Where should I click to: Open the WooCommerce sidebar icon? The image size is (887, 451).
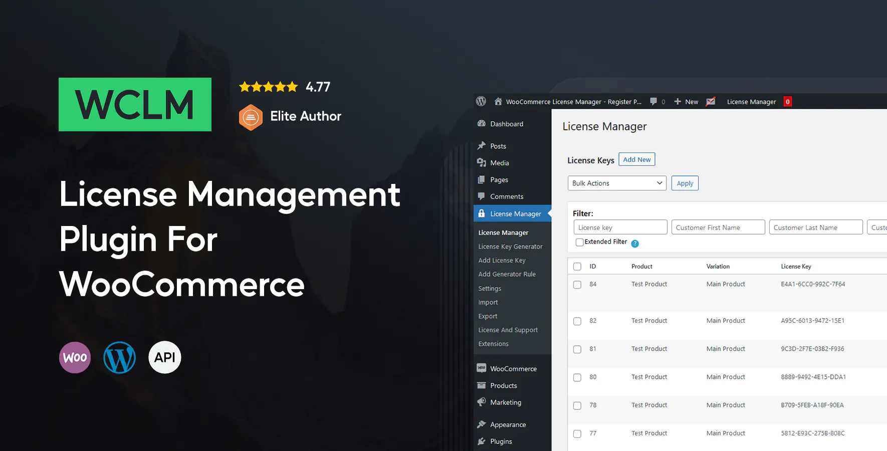pos(482,368)
